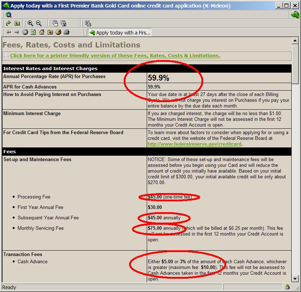Go back with the left arrow
This screenshot has height=292, width=301.
coord(8,32)
